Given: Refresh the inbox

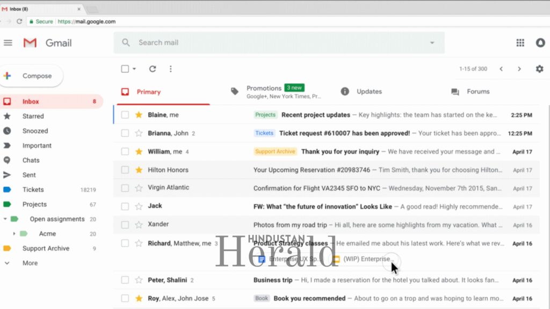Looking at the screenshot, I should 153,69.
